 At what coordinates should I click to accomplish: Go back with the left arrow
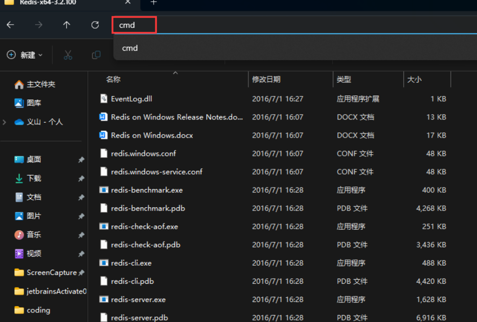coord(10,25)
